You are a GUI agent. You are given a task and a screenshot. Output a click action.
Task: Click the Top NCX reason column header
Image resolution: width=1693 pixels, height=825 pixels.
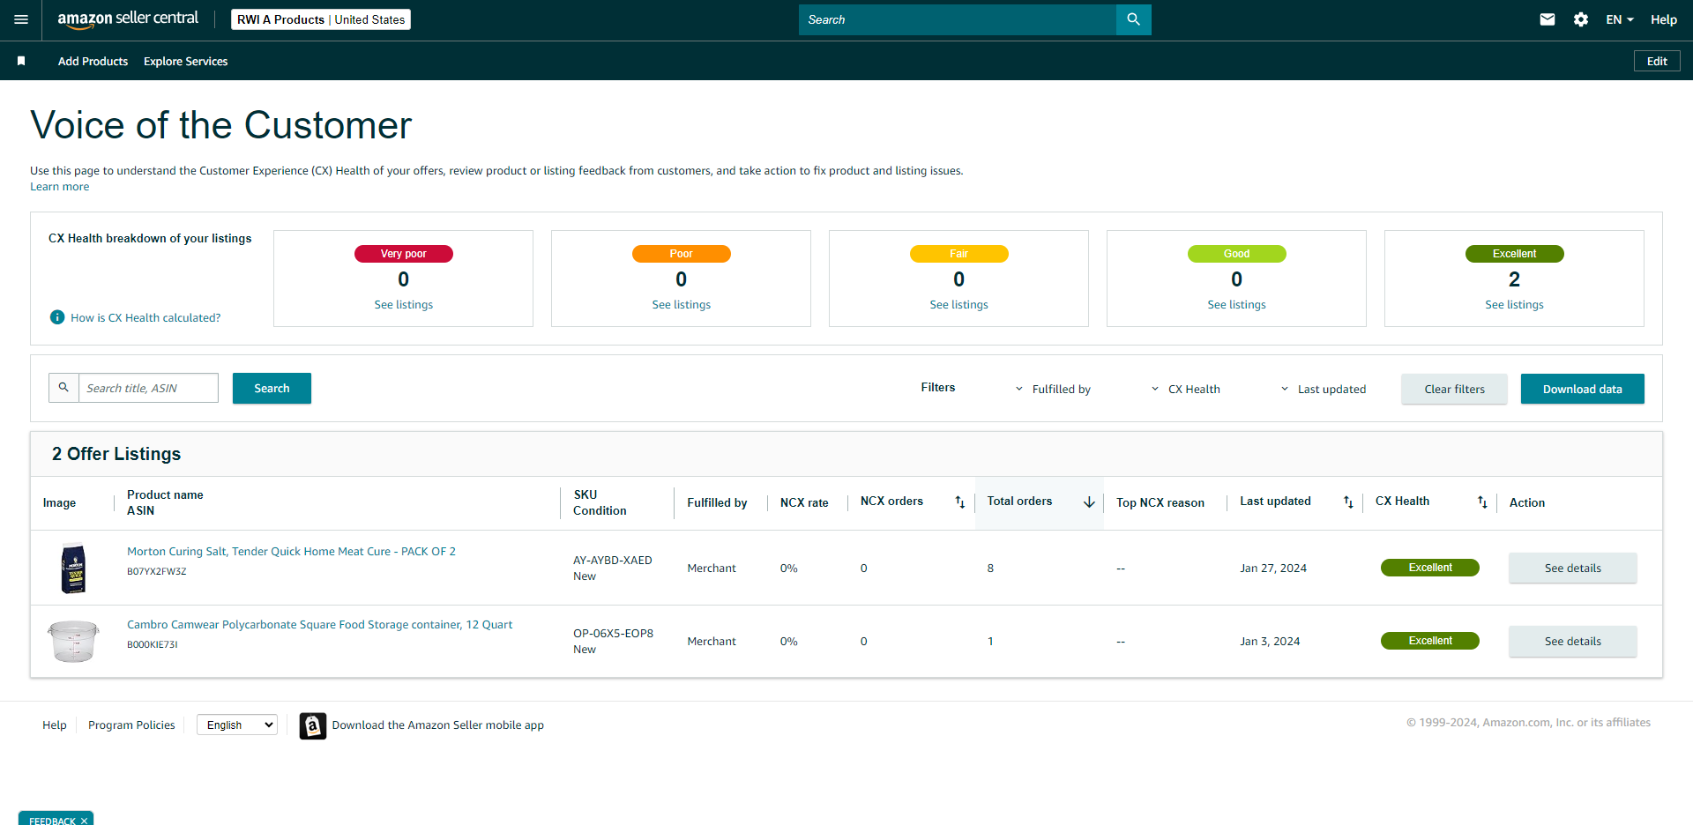click(x=1160, y=502)
